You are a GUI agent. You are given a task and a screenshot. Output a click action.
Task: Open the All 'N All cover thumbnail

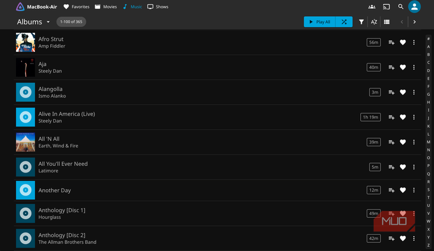pyautogui.click(x=26, y=142)
